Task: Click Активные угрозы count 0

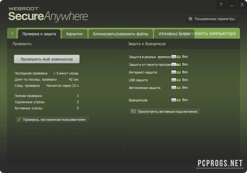Action: coord(78,108)
